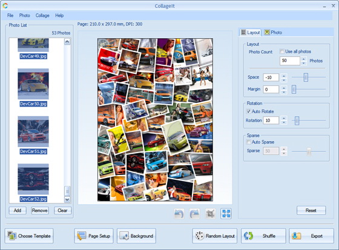Click the Remove photo button
This screenshot has height=250, width=339.
[40, 211]
